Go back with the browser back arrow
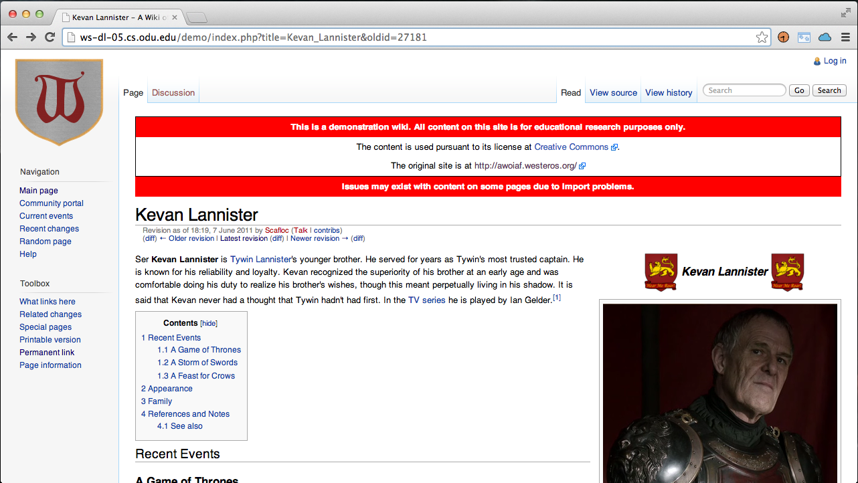The width and height of the screenshot is (858, 483). click(x=12, y=37)
